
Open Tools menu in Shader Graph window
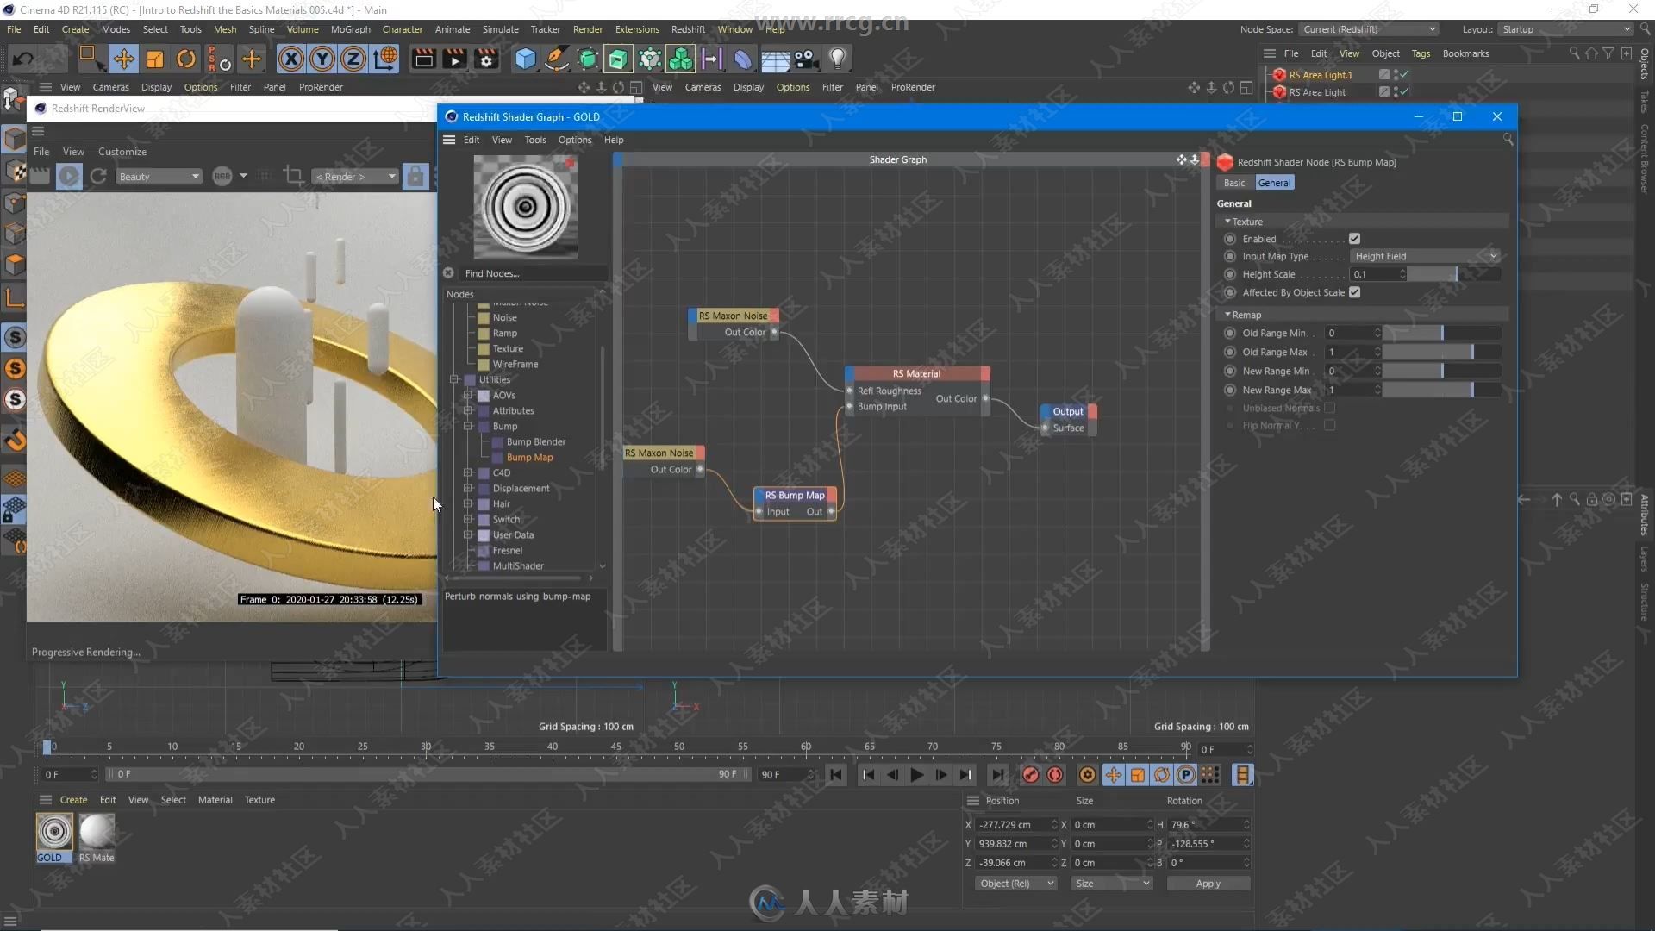point(535,140)
